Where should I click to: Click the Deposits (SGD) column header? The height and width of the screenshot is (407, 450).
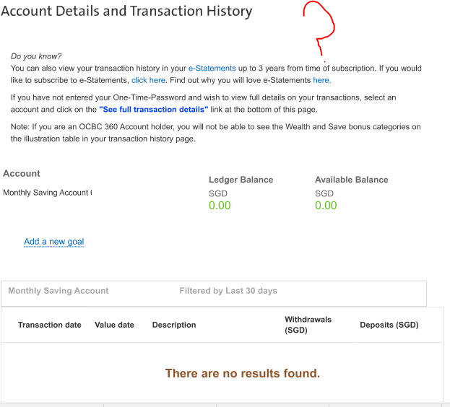tap(389, 325)
